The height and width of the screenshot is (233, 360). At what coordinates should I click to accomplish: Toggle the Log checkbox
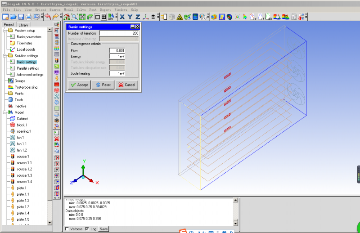point(87,229)
